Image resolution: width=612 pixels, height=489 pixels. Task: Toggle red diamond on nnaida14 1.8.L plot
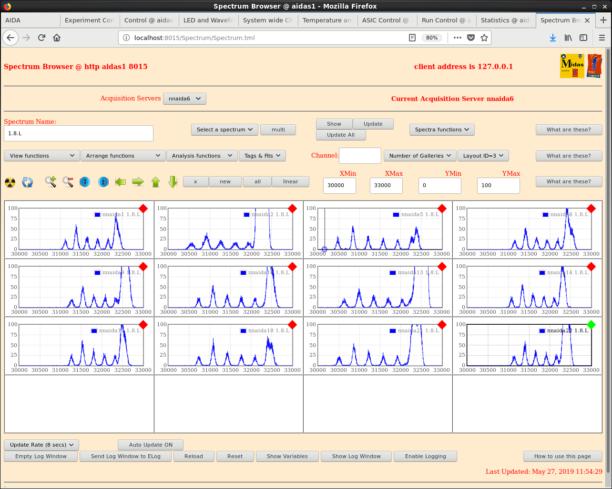point(592,267)
